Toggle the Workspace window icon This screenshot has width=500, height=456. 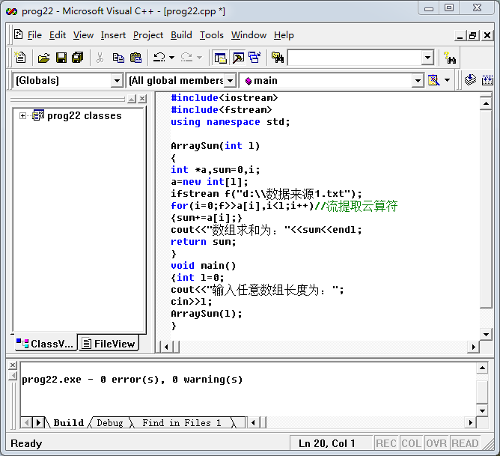click(x=220, y=58)
